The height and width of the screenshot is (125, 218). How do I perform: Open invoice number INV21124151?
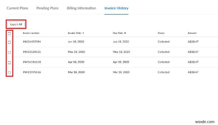tap(32, 52)
